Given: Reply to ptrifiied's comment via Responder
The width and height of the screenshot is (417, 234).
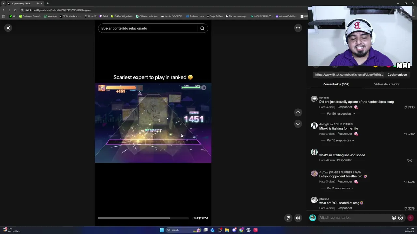Looking at the screenshot, I should point(345,208).
